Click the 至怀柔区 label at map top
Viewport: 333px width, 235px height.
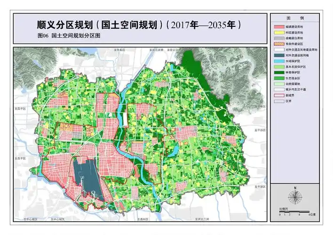click(x=119, y=49)
